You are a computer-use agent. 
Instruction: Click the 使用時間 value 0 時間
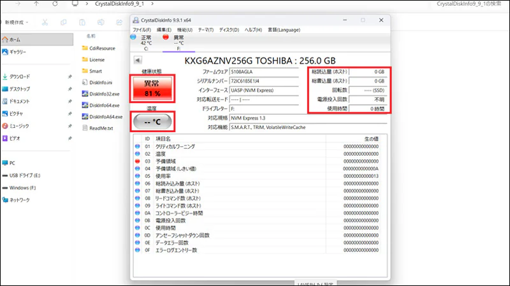[x=368, y=109]
